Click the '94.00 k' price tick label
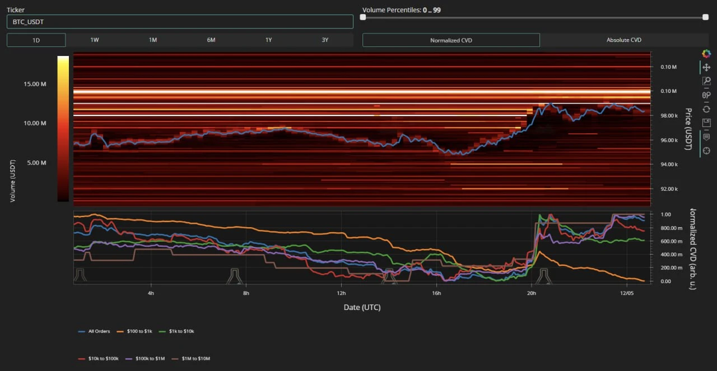 (x=669, y=165)
